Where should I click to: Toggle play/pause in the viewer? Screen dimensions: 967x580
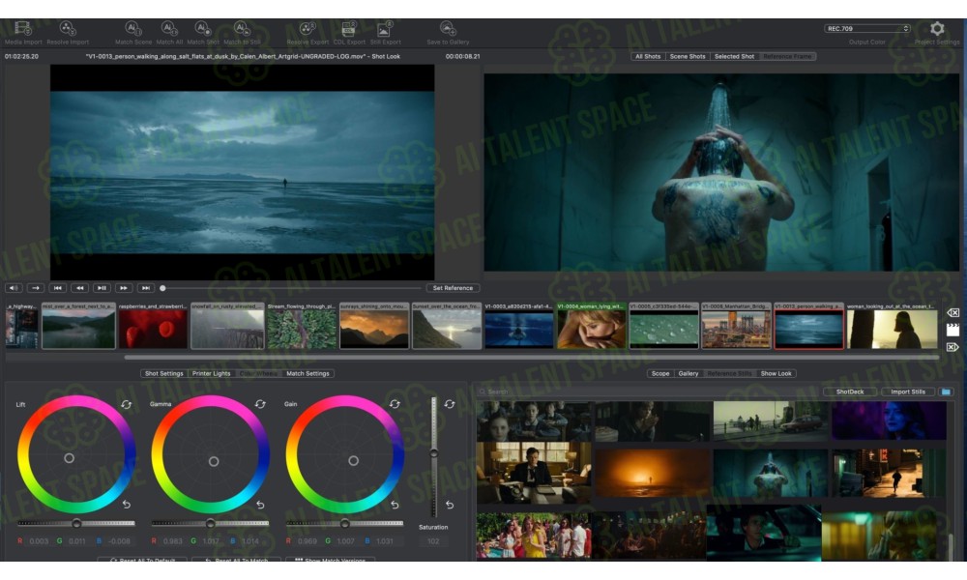coord(102,288)
